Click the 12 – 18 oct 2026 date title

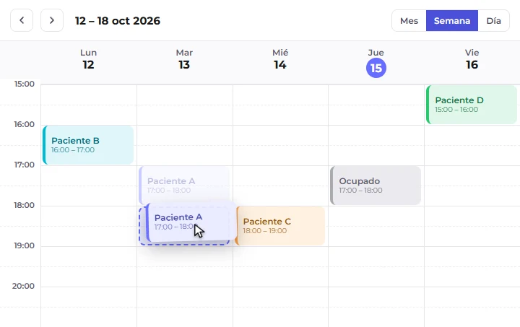click(118, 21)
